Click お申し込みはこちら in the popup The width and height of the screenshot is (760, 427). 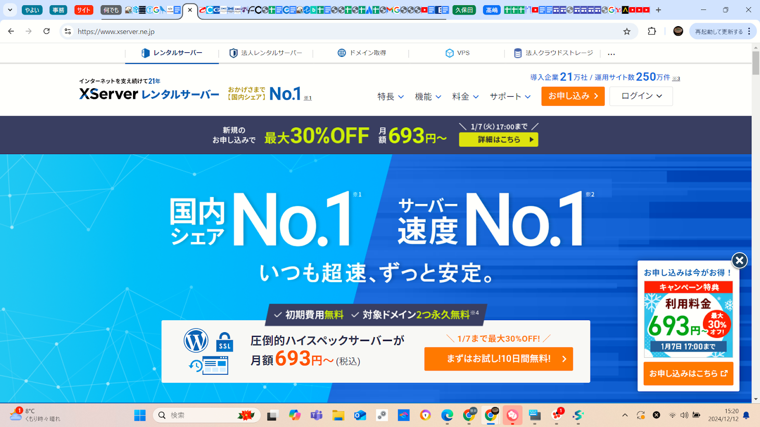(688, 374)
